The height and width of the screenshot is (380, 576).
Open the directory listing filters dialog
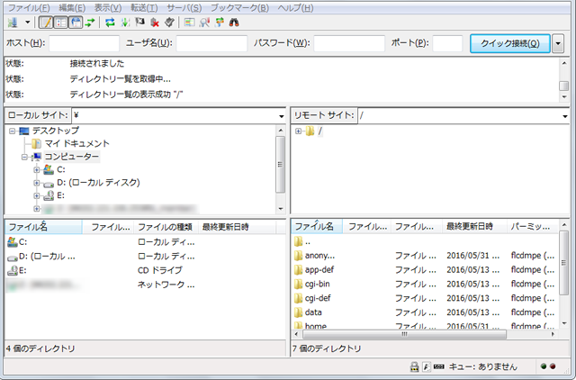click(x=190, y=23)
